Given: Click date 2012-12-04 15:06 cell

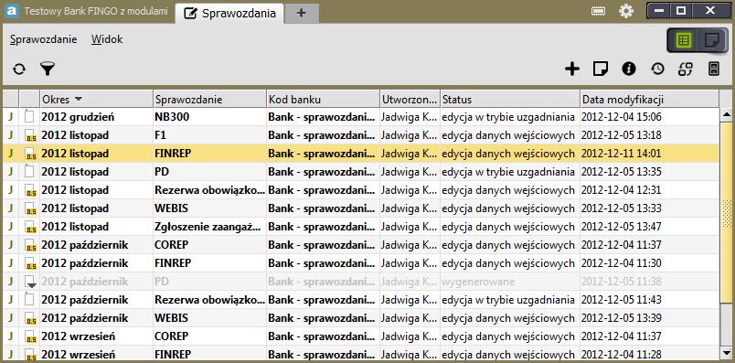Looking at the screenshot, I should coord(649,117).
